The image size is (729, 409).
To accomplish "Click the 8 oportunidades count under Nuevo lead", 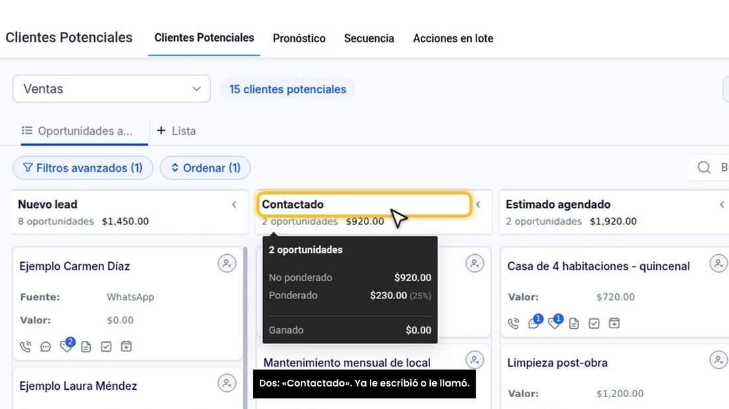I will click(x=56, y=222).
